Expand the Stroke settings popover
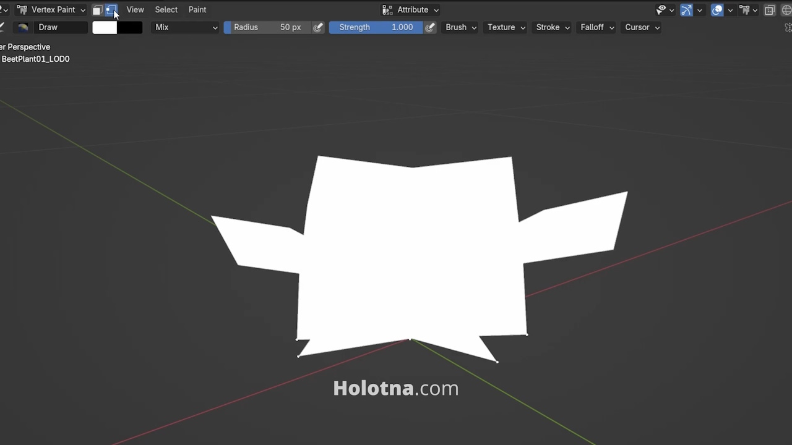Viewport: 792px width, 445px height. [553, 27]
